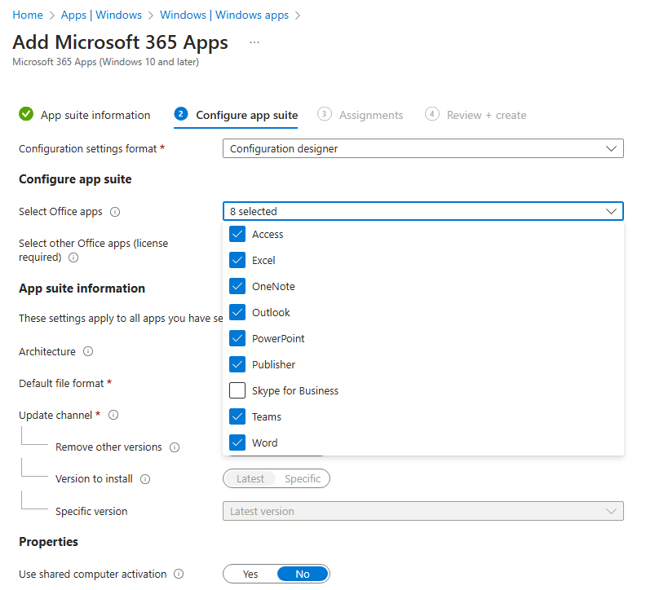Screen dimensions: 646x590
Task: Click the green checkmark App suite information step
Action: point(26,113)
